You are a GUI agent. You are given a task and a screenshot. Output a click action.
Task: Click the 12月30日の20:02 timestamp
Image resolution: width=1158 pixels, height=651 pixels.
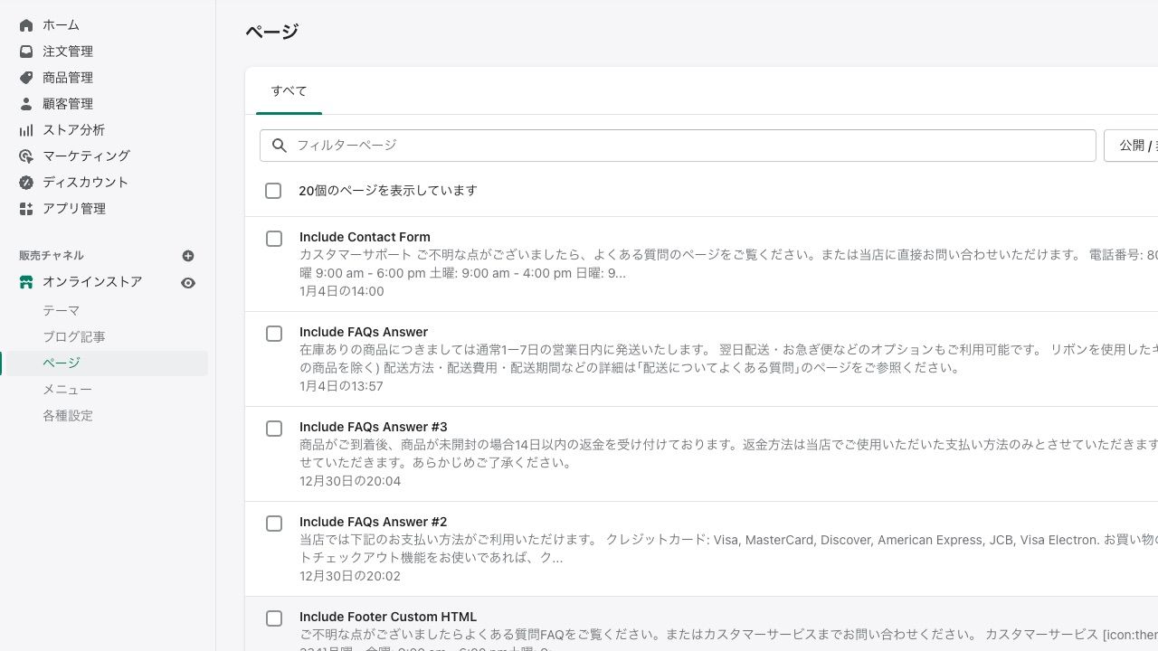pyautogui.click(x=350, y=576)
